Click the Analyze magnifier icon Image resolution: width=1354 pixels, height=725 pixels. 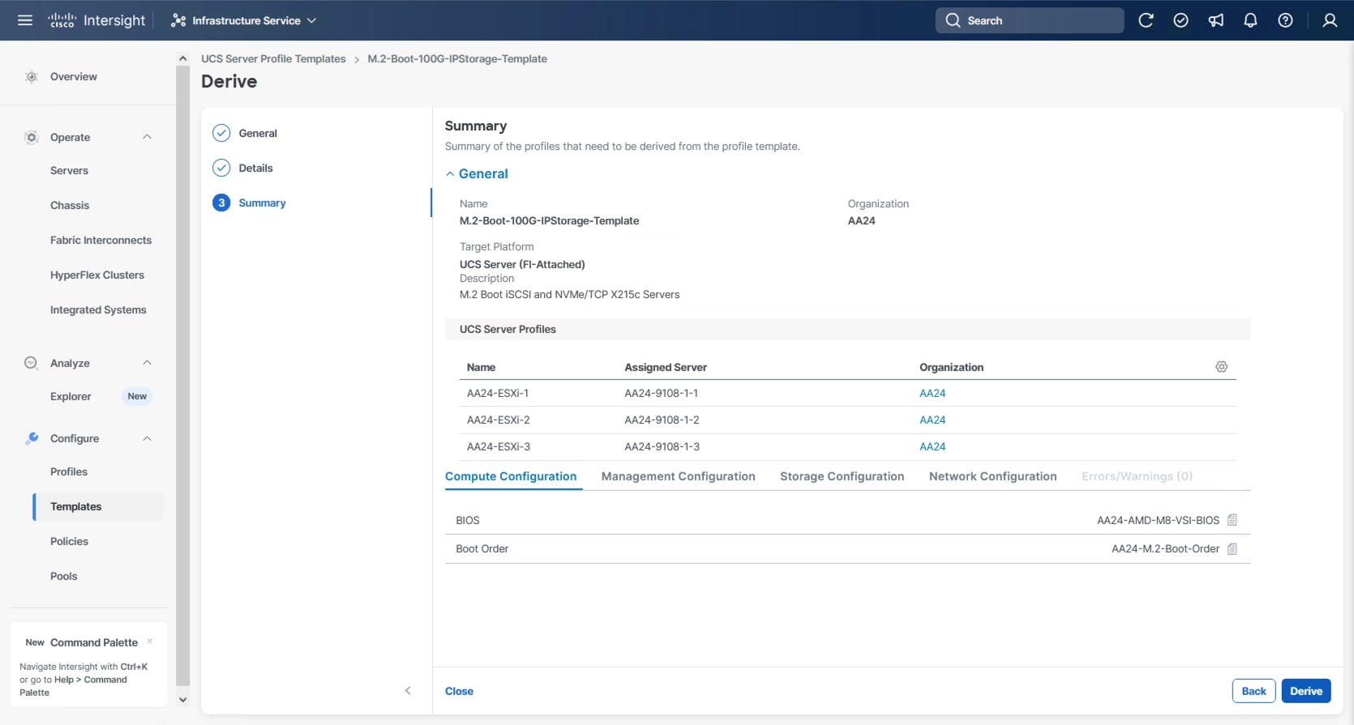coord(31,363)
